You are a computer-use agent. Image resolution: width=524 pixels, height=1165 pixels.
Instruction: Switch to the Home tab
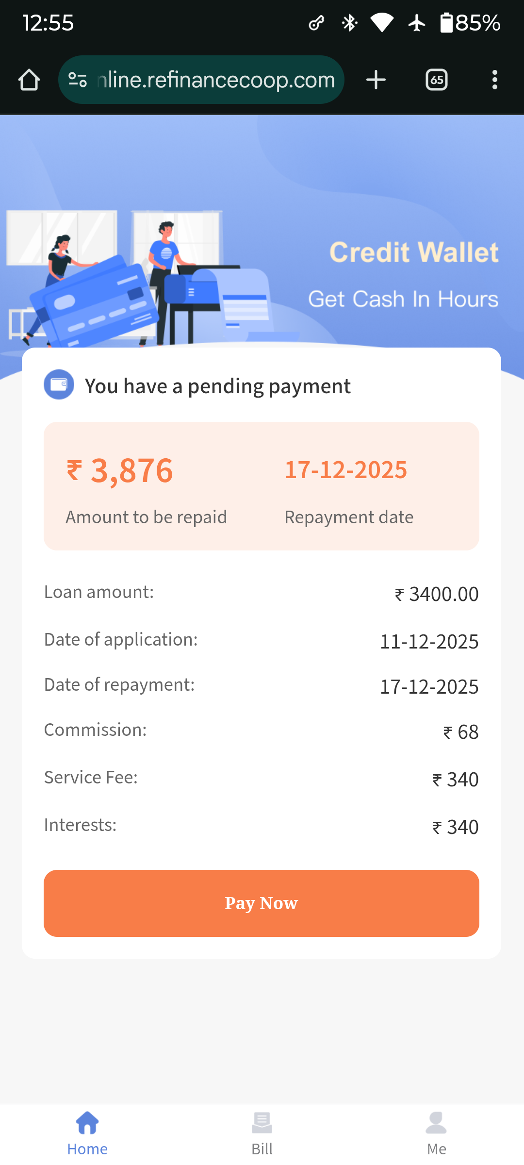(x=87, y=1133)
